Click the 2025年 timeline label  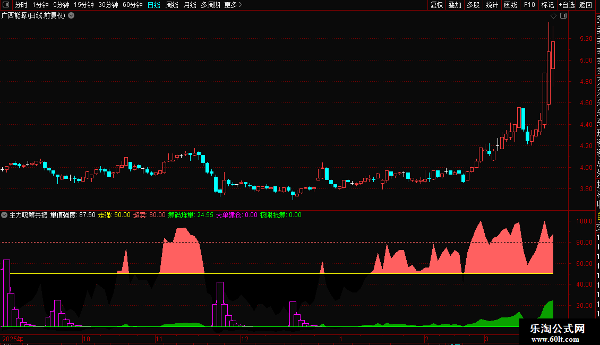[x=13, y=339]
